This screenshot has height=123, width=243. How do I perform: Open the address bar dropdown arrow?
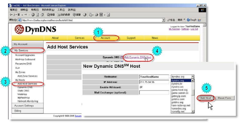(x=164, y=20)
